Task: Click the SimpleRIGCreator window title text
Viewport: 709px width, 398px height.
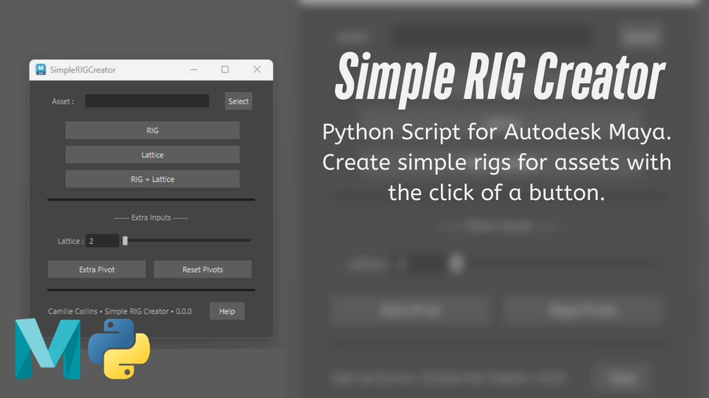Action: pos(83,70)
